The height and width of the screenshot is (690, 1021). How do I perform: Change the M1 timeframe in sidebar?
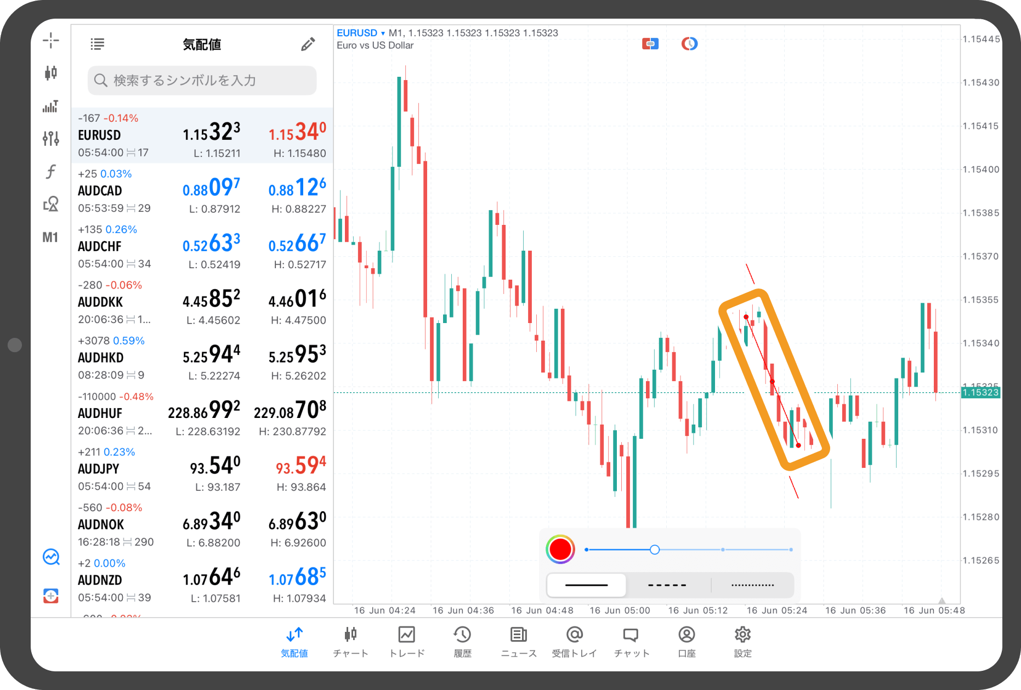50,237
